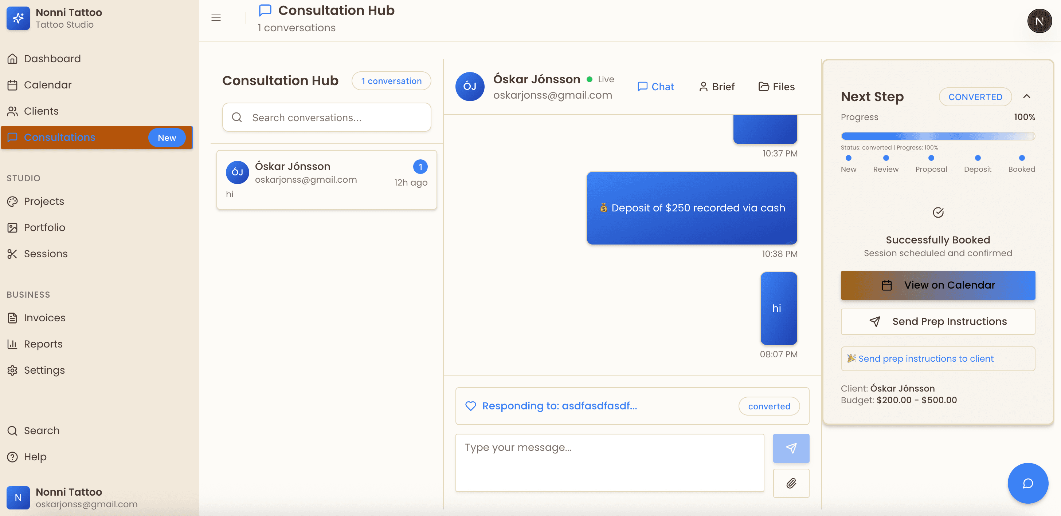The height and width of the screenshot is (516, 1061).
Task: Click the Next Step progress bar
Action: (937, 136)
